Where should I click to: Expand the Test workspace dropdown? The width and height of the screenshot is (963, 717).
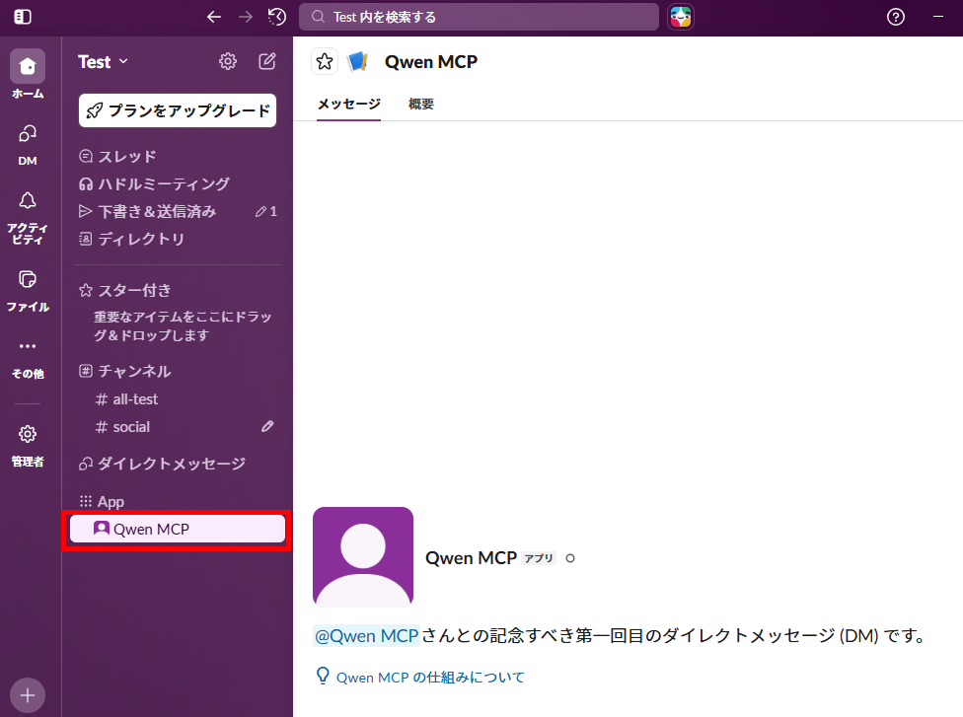[x=104, y=62]
